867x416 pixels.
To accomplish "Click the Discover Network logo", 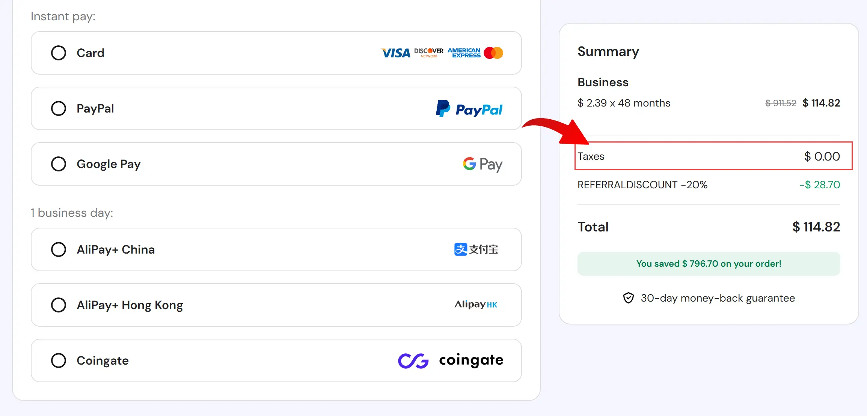I will pyautogui.click(x=428, y=53).
